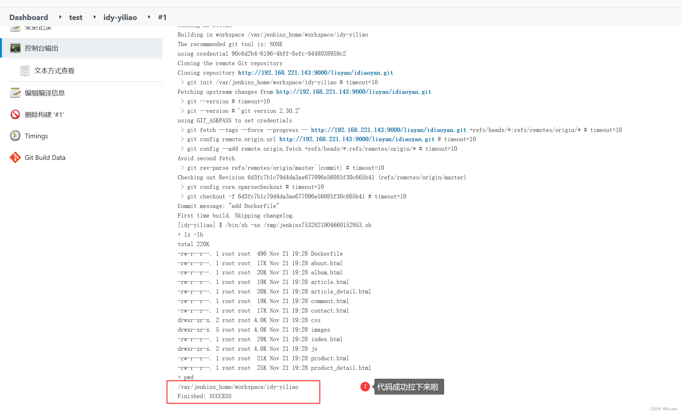Click the '/var/jenkins_home/workspace/idy-yiliao' pwd output line
This screenshot has height=414, width=682.
point(238,387)
